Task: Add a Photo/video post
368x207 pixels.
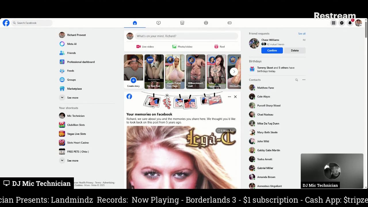Action: [182, 47]
